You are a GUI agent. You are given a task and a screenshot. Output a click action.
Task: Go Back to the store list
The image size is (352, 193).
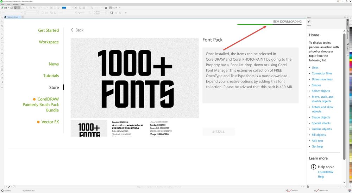click(77, 30)
